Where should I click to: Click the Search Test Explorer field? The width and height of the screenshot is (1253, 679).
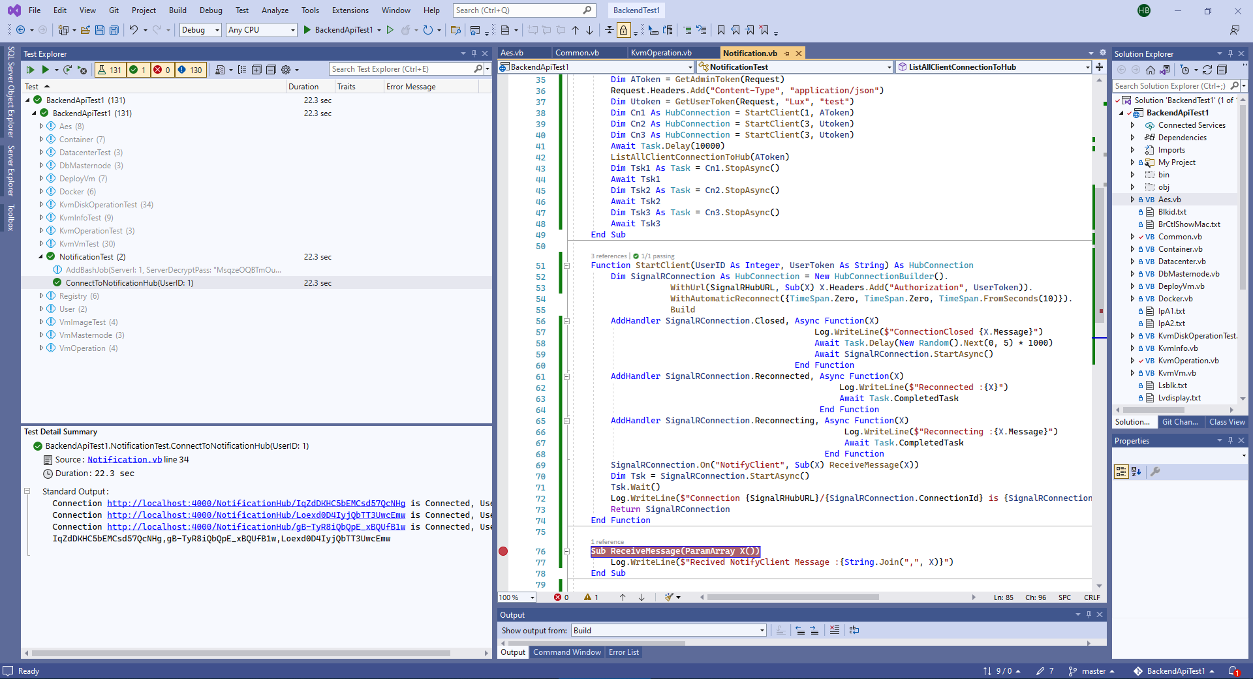[401, 69]
